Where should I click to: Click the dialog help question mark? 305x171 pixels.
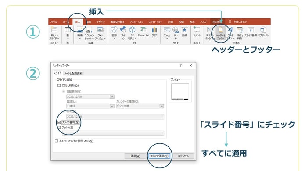point(181,65)
